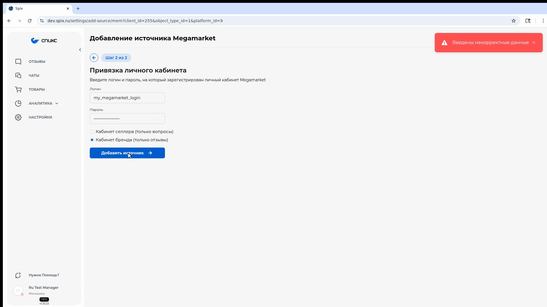Bookmark this page with the star
This screenshot has width=547, height=307.
pos(514,21)
